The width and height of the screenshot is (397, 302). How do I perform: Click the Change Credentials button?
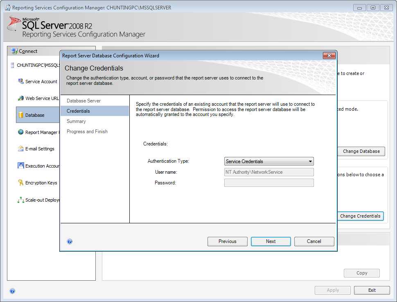[360, 216]
